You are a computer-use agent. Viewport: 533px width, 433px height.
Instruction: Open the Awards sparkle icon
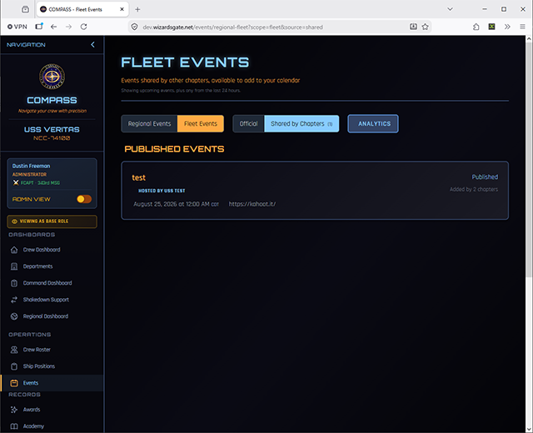[14, 410]
